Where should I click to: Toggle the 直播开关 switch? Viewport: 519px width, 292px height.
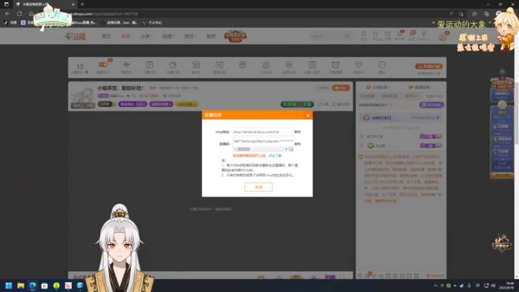103,64
